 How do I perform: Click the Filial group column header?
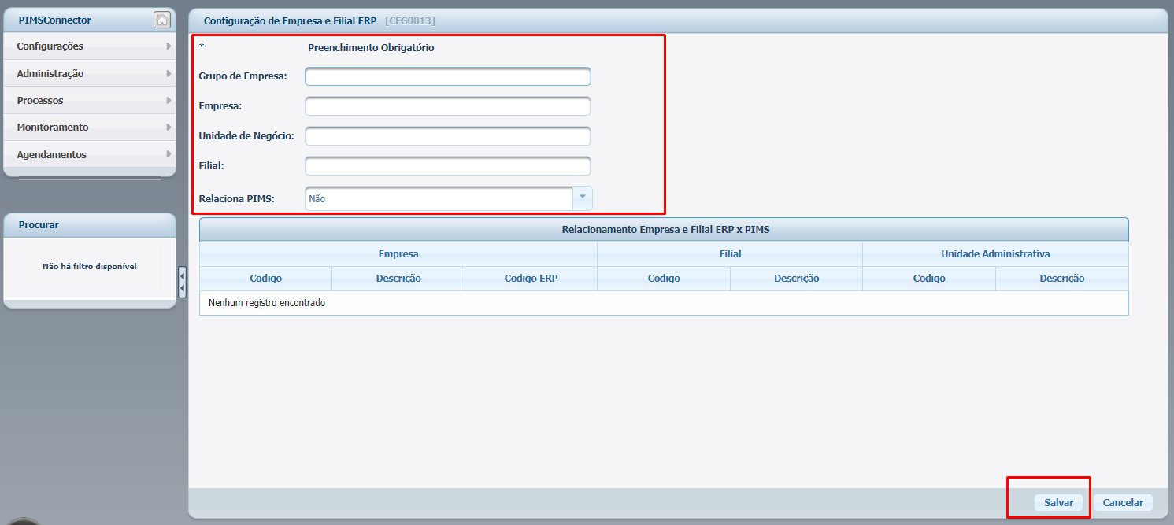[730, 254]
